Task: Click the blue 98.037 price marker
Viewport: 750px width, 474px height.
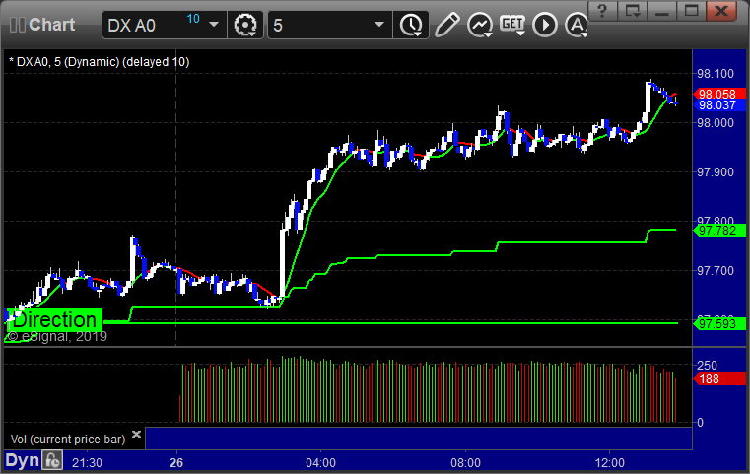Action: (x=719, y=105)
